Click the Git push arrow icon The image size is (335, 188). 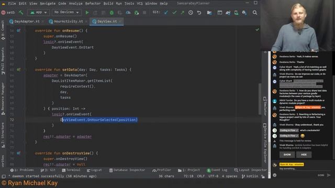(182, 13)
